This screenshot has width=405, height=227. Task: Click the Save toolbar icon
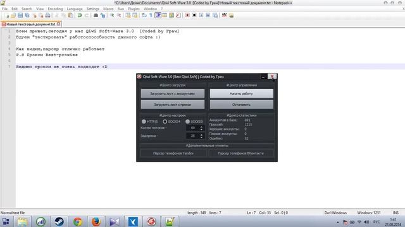[20, 15]
